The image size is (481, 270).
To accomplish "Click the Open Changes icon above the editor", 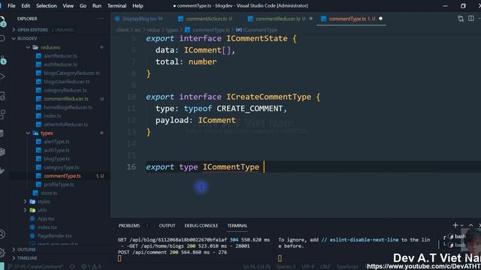I will (461, 19).
